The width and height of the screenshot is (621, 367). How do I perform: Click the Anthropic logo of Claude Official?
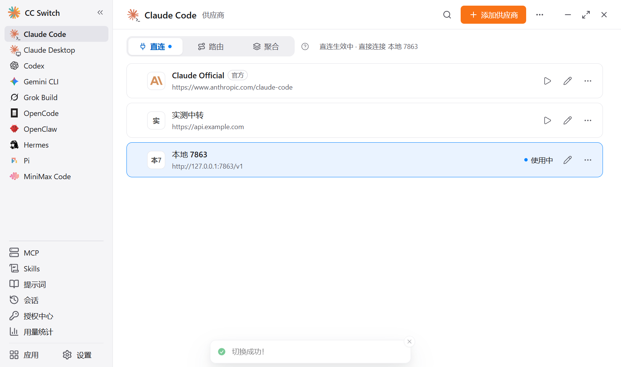(x=156, y=81)
